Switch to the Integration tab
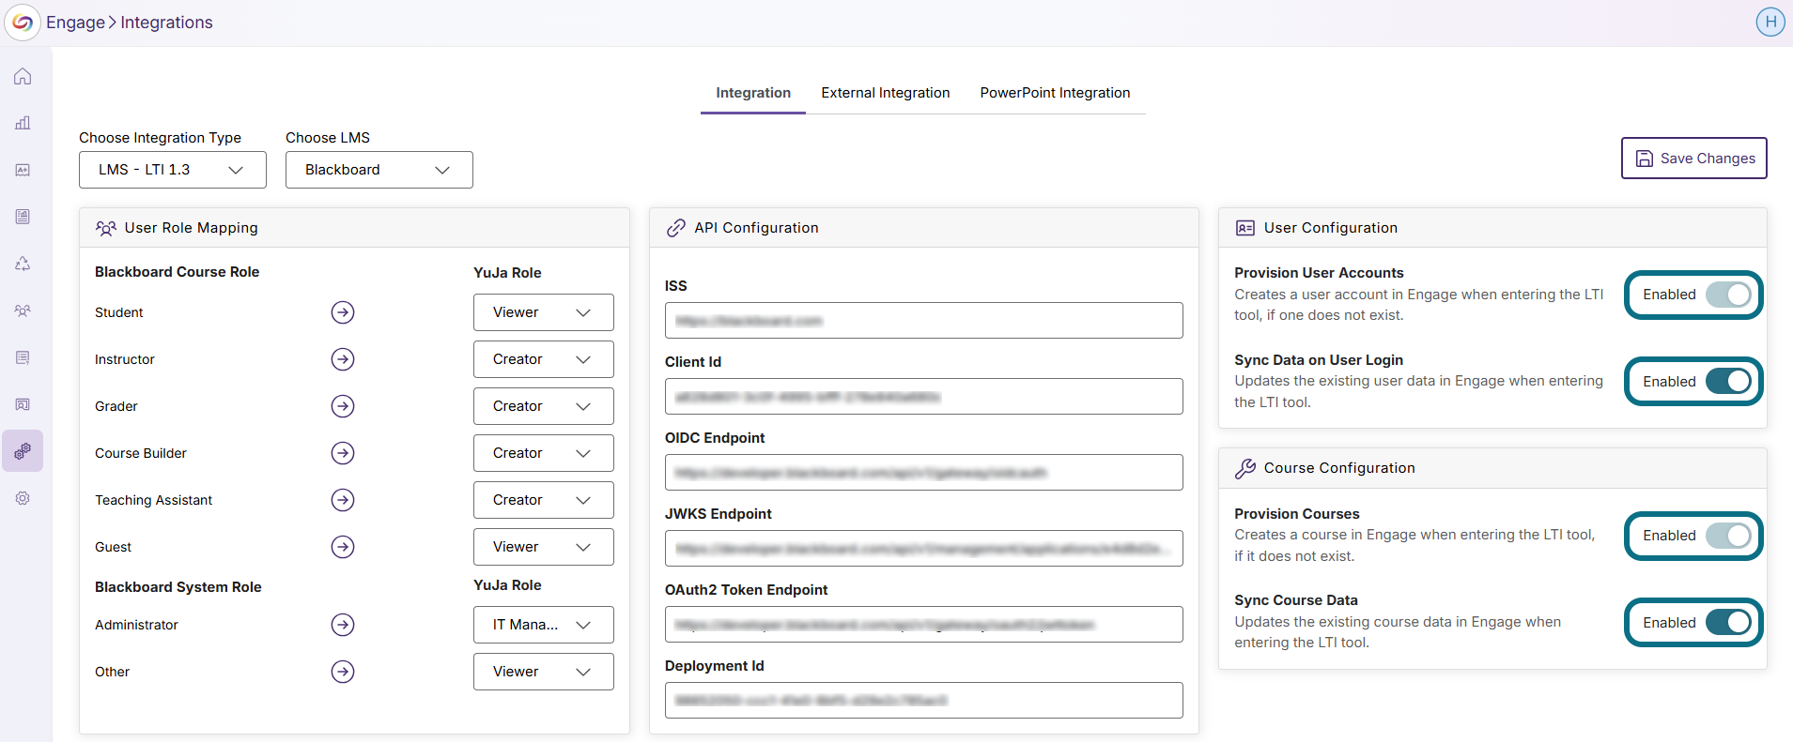Screen dimensions: 1793x742 pyautogui.click(x=753, y=93)
